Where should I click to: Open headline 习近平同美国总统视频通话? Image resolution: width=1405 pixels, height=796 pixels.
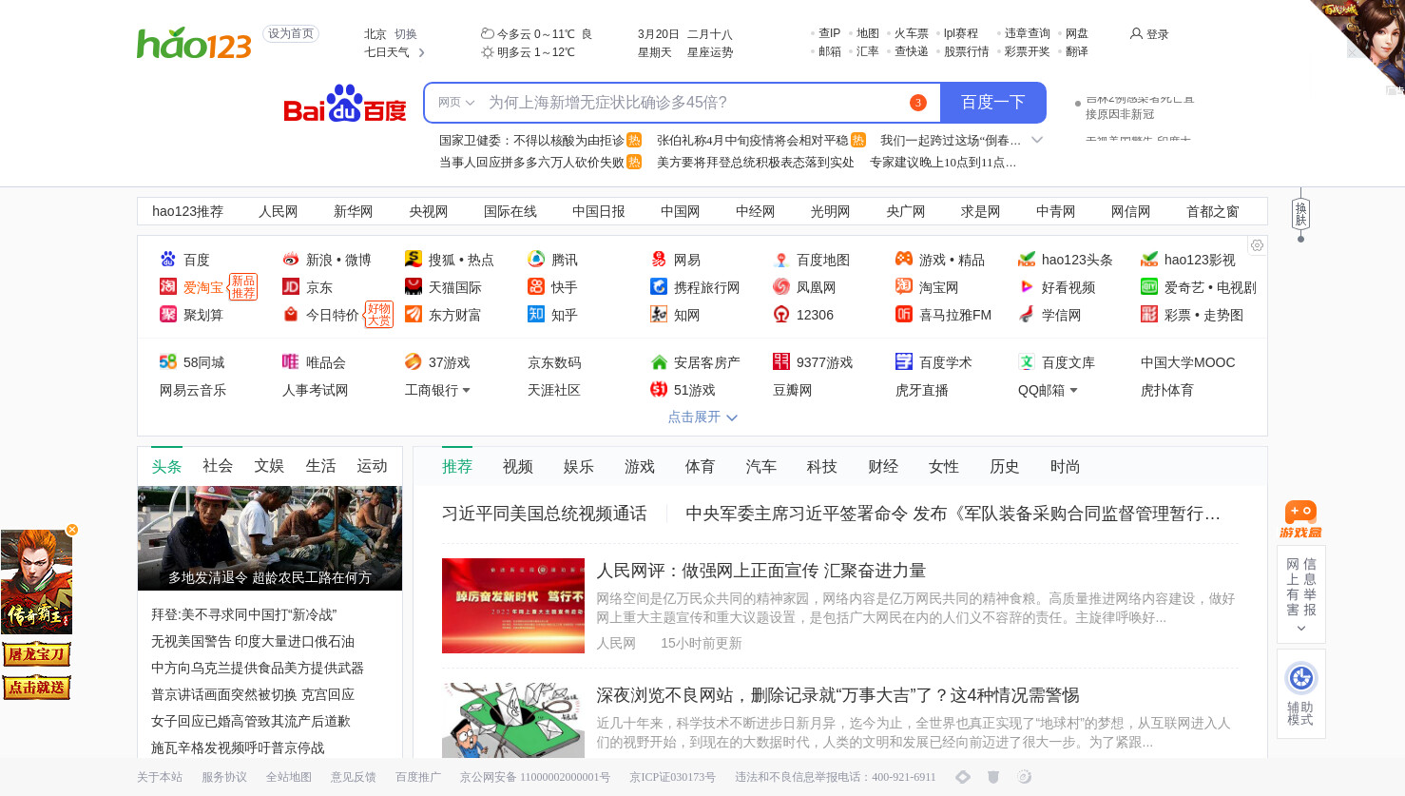[544, 514]
